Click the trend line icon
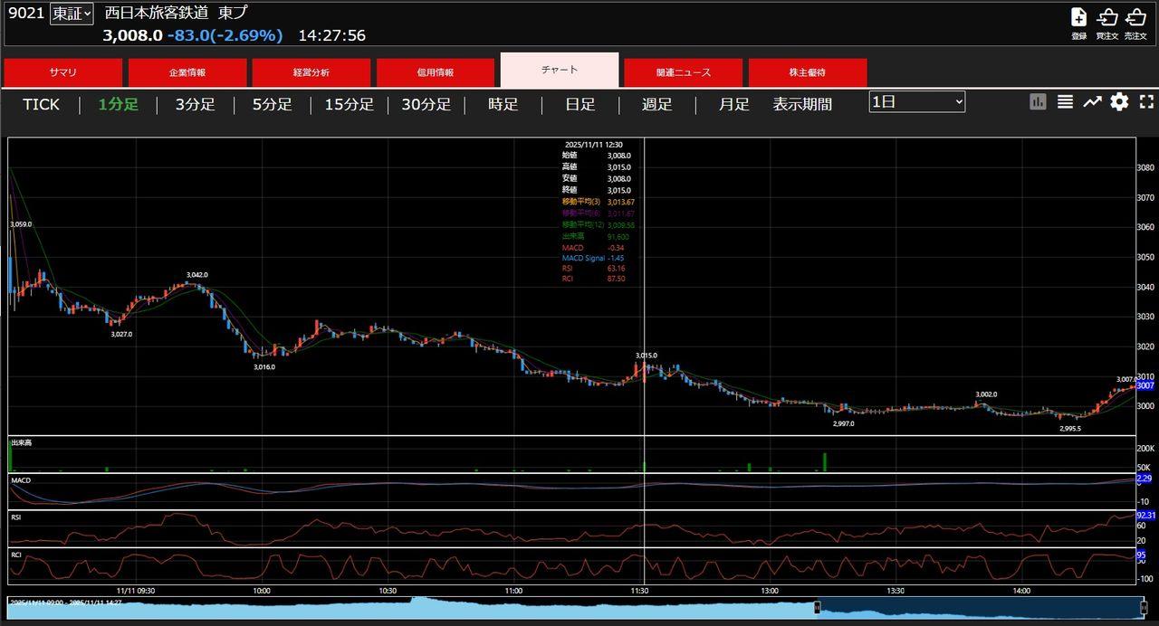Screen dimensions: 1159x626 [1092, 102]
